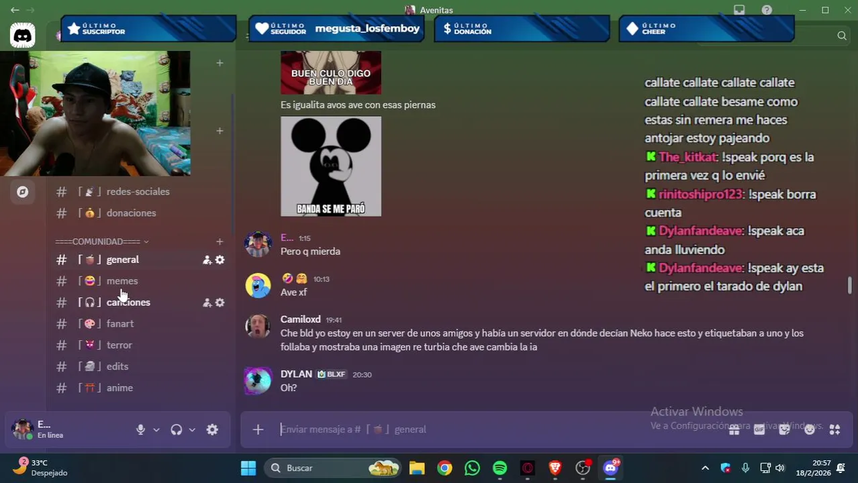This screenshot has width=858, height=483.
Task: Click the 'Oh?' message text
Action: (289, 388)
